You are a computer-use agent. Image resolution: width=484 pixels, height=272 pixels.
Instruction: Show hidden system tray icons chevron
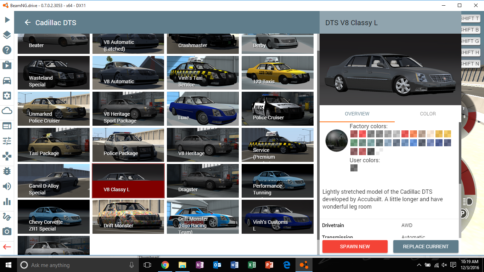pos(419,265)
